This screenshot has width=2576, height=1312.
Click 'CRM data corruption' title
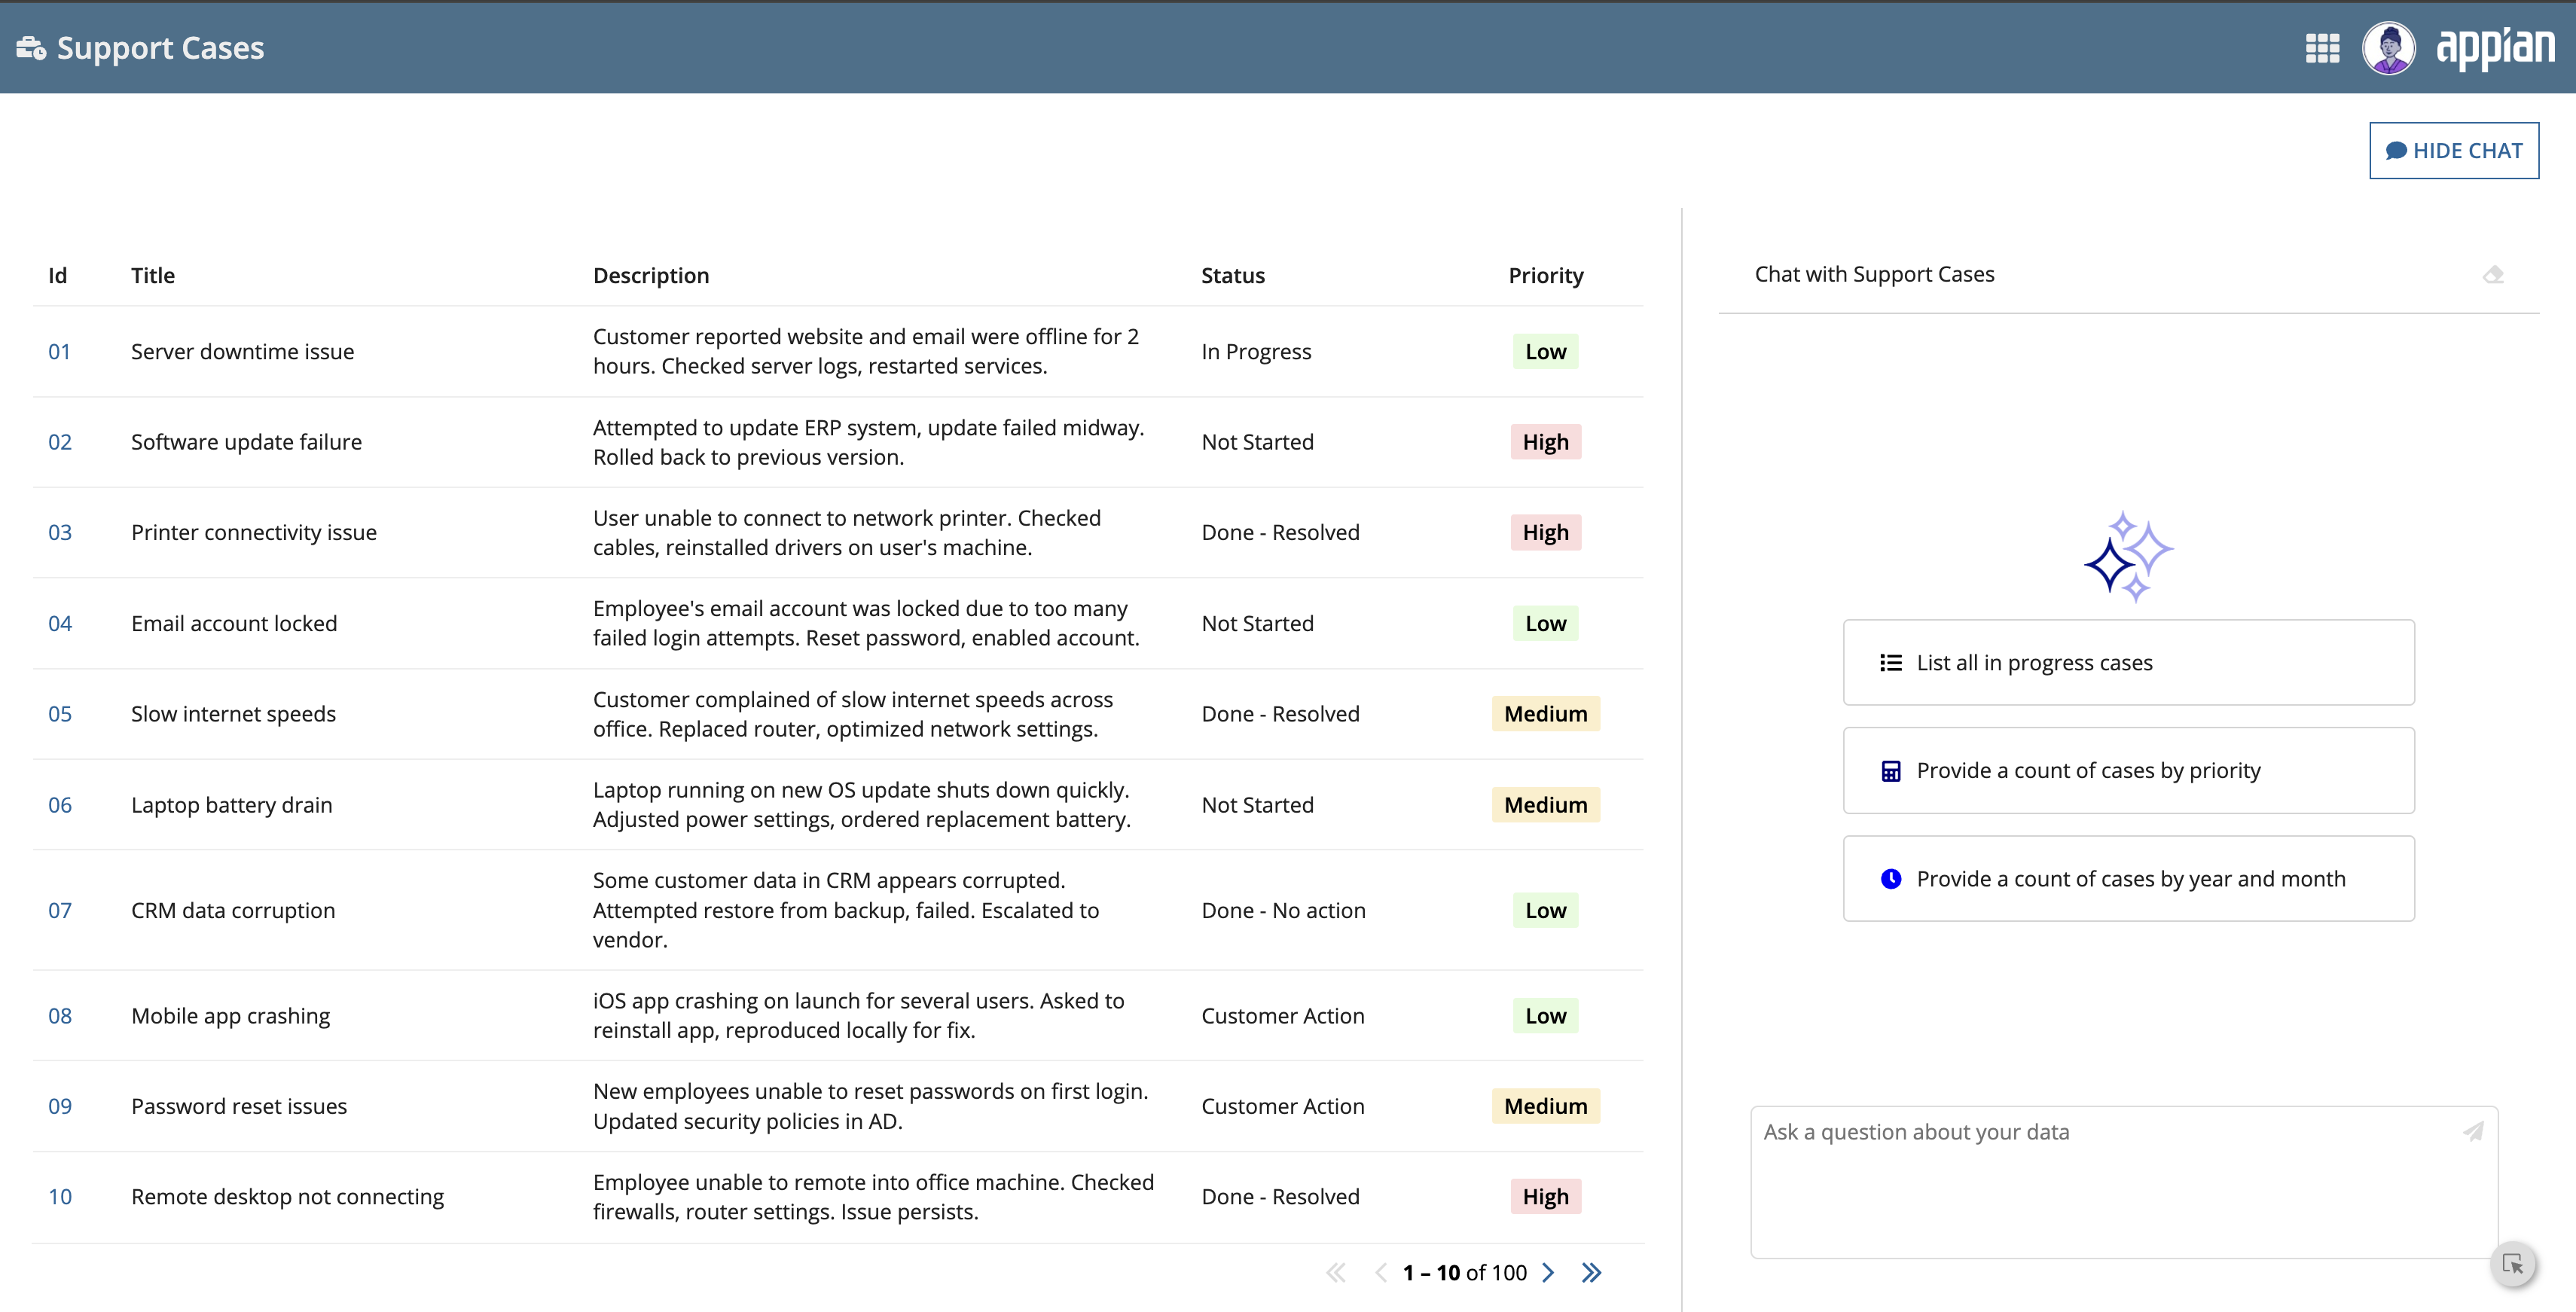click(233, 911)
